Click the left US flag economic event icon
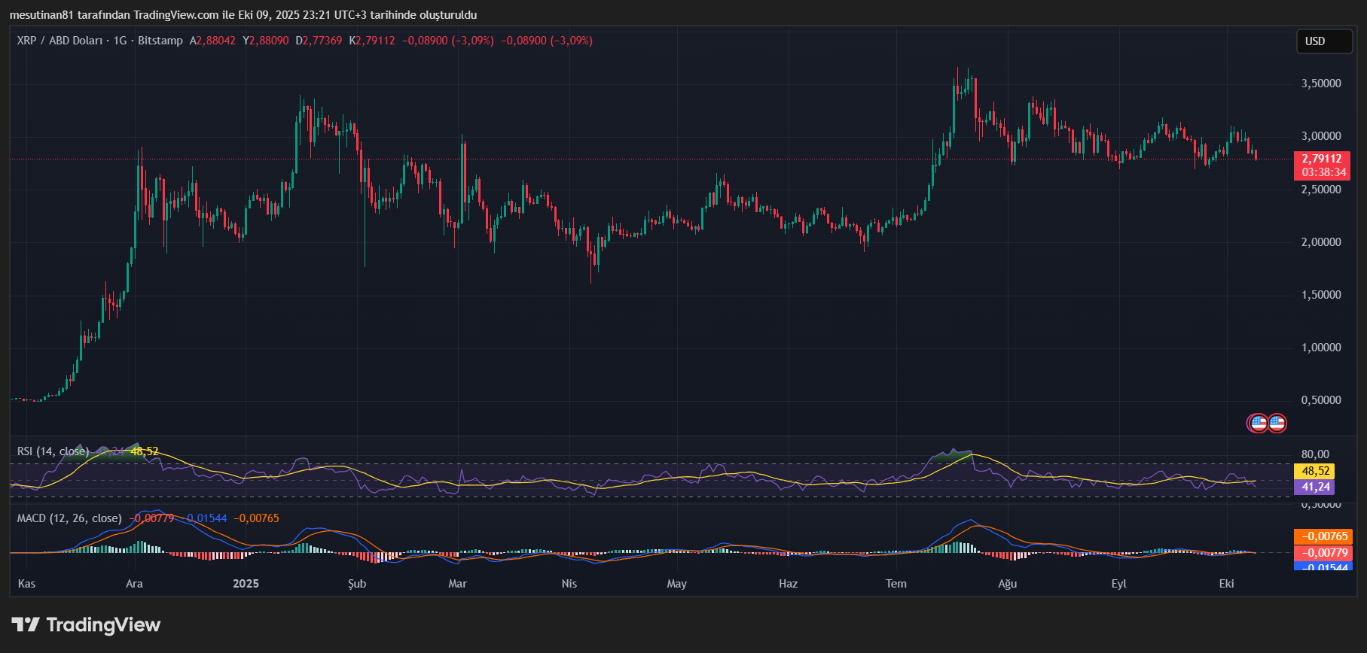 pyautogui.click(x=1258, y=423)
